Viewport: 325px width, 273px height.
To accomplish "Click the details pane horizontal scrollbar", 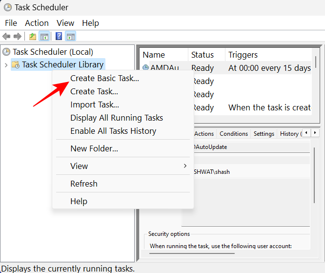I will coord(192,253).
